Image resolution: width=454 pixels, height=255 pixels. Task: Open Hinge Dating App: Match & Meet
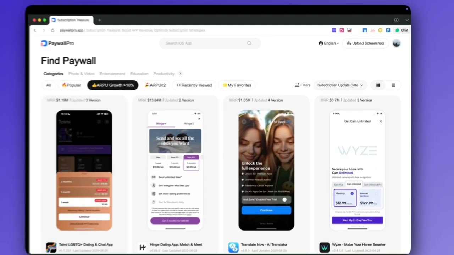click(176, 244)
